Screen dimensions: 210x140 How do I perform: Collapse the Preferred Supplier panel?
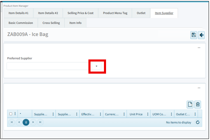[199, 48]
